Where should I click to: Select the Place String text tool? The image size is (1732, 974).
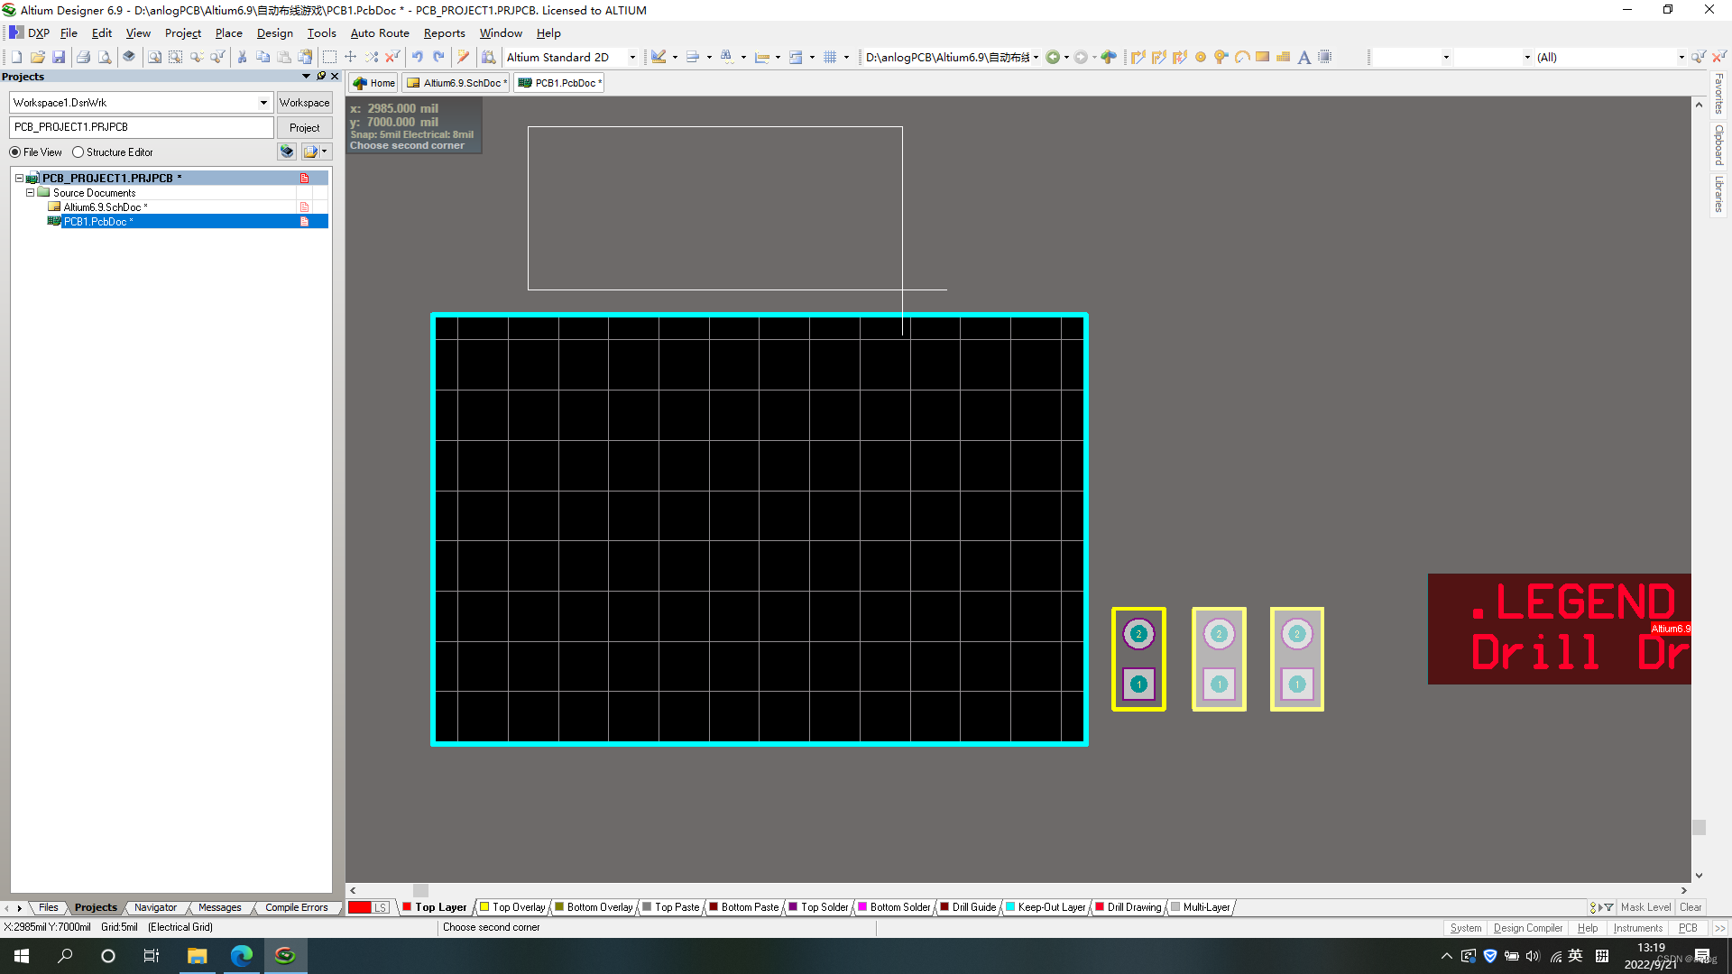[1304, 57]
